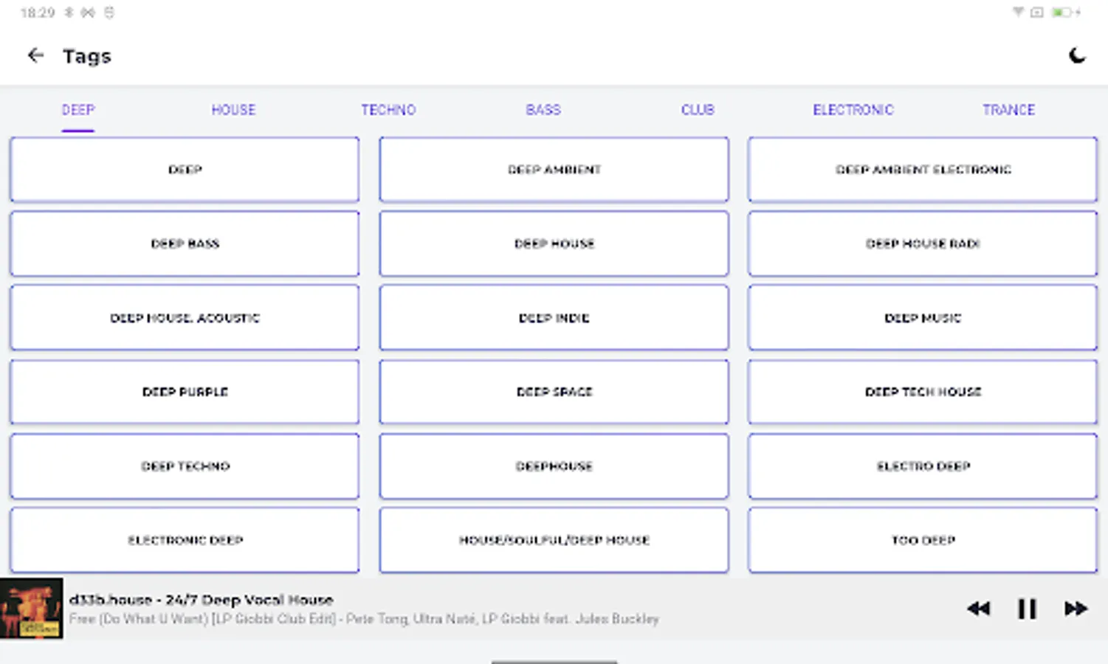The image size is (1108, 664).
Task: Choose the DEEP TECHNO tag
Action: pos(185,466)
